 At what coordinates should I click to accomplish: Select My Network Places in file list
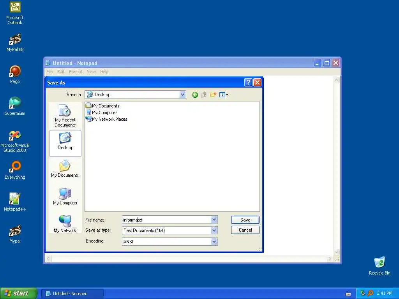click(x=106, y=119)
